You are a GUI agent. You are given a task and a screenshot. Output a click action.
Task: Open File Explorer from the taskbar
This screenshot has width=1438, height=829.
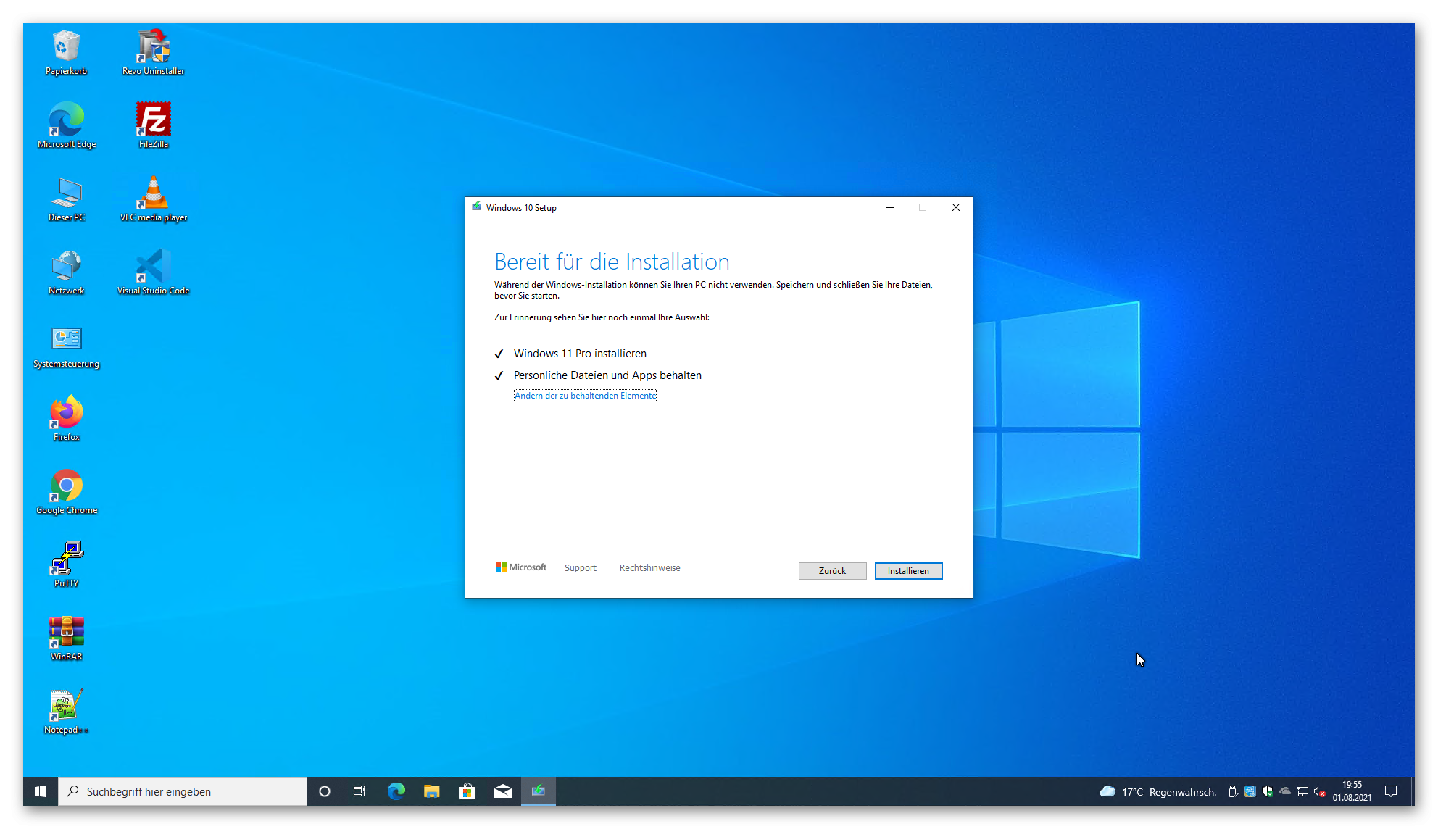click(x=432, y=791)
